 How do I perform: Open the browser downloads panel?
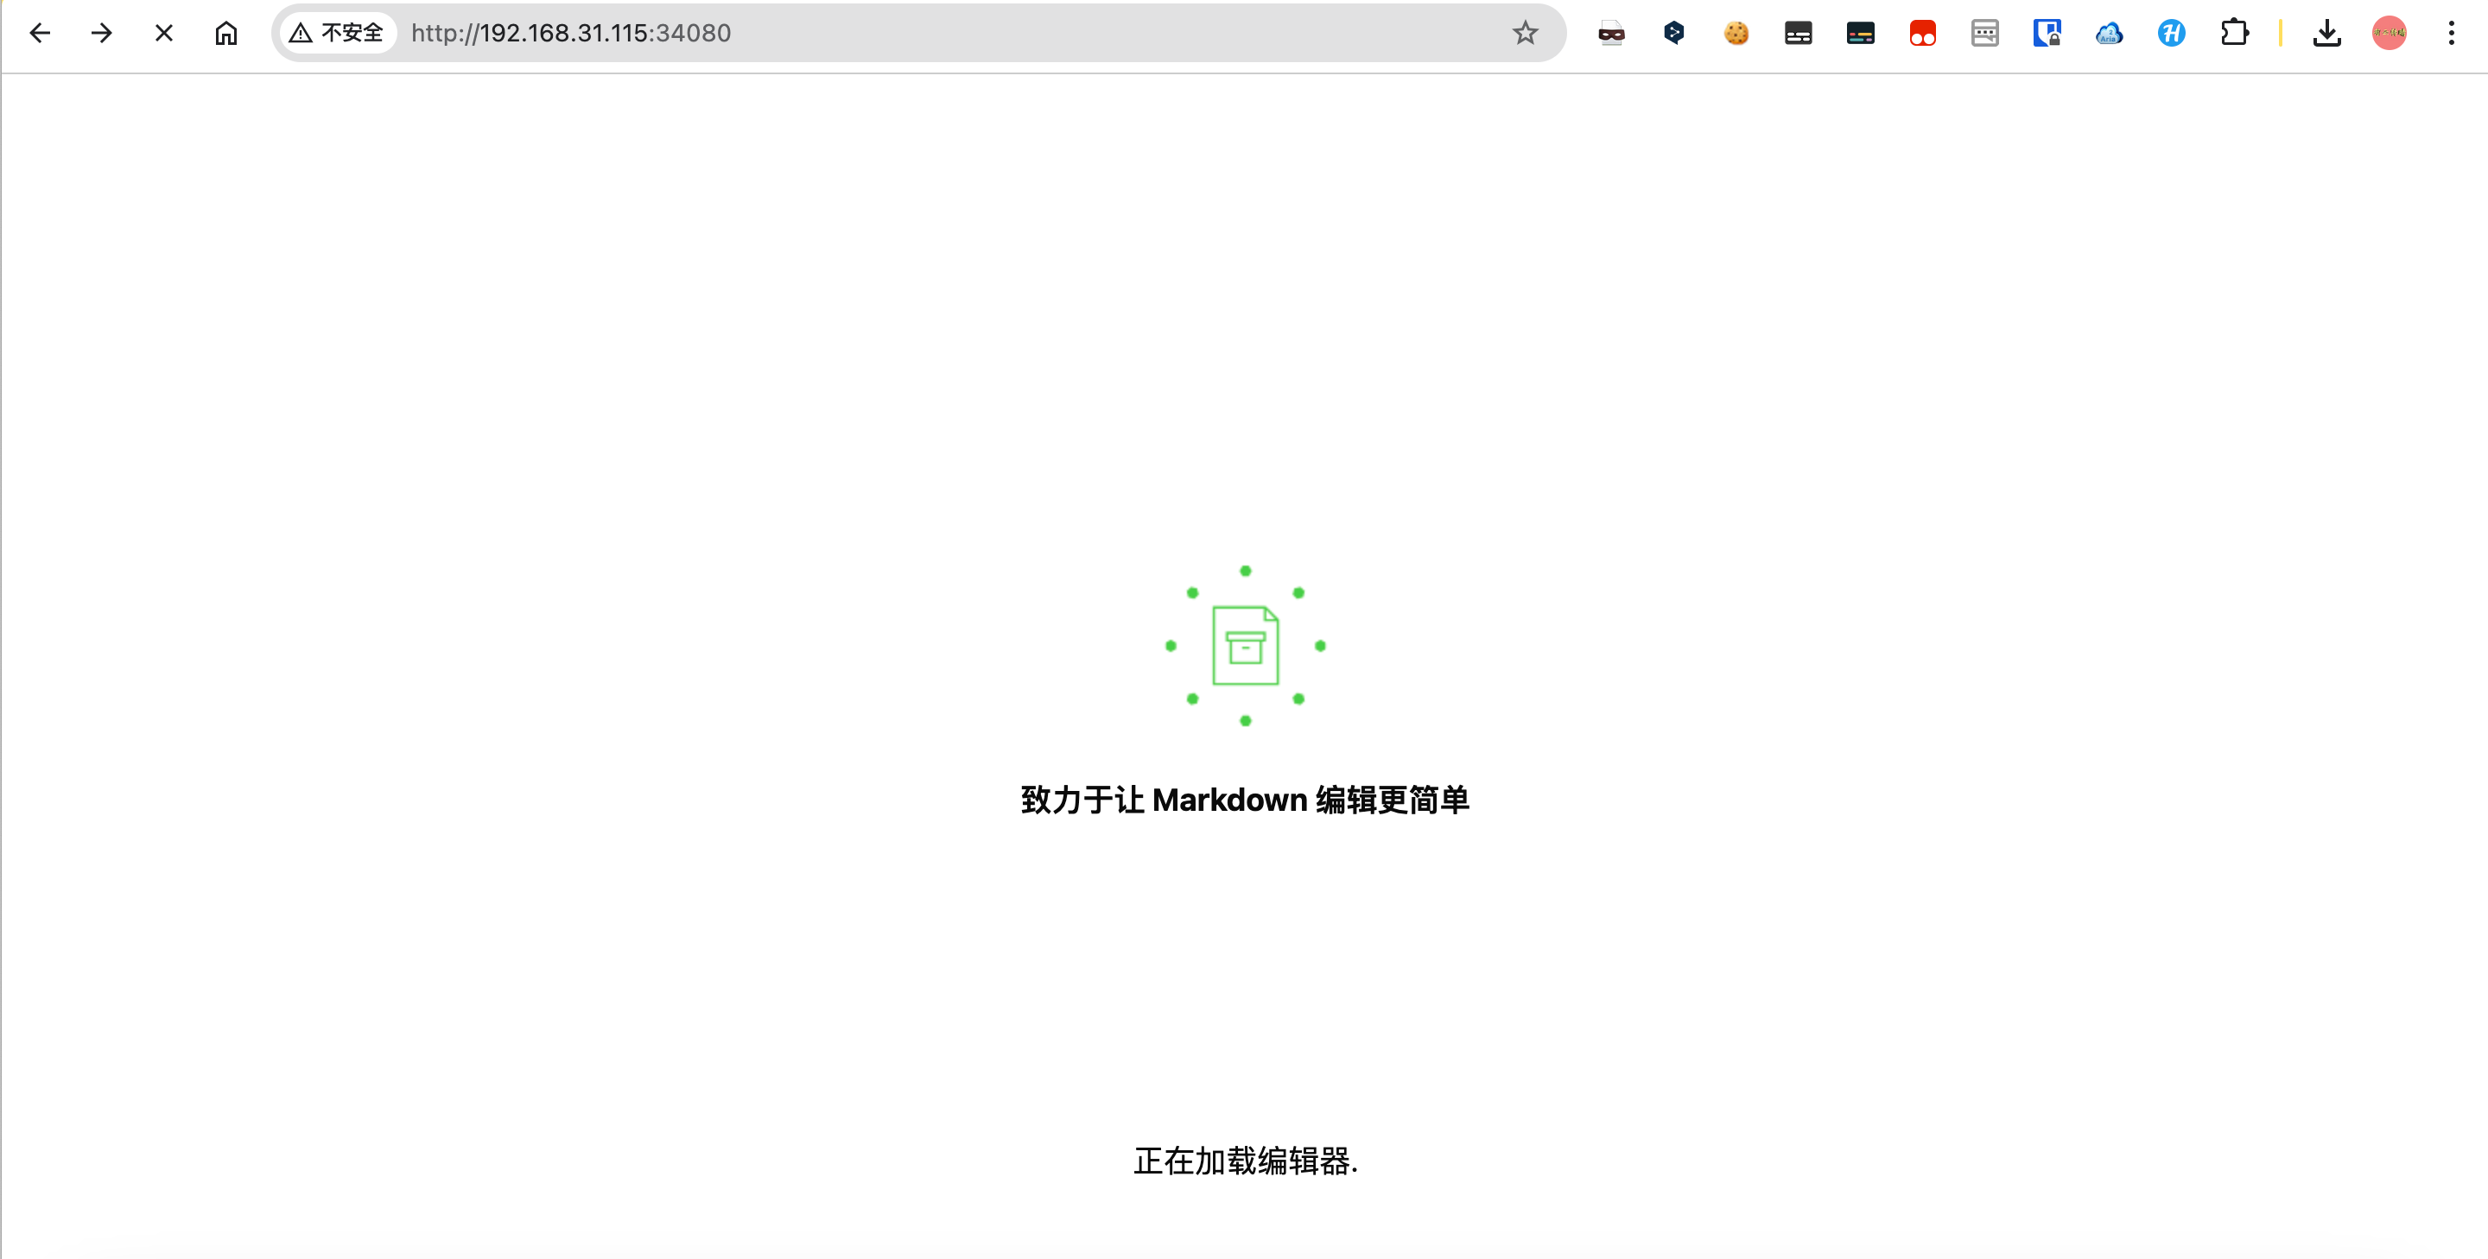pos(2326,33)
